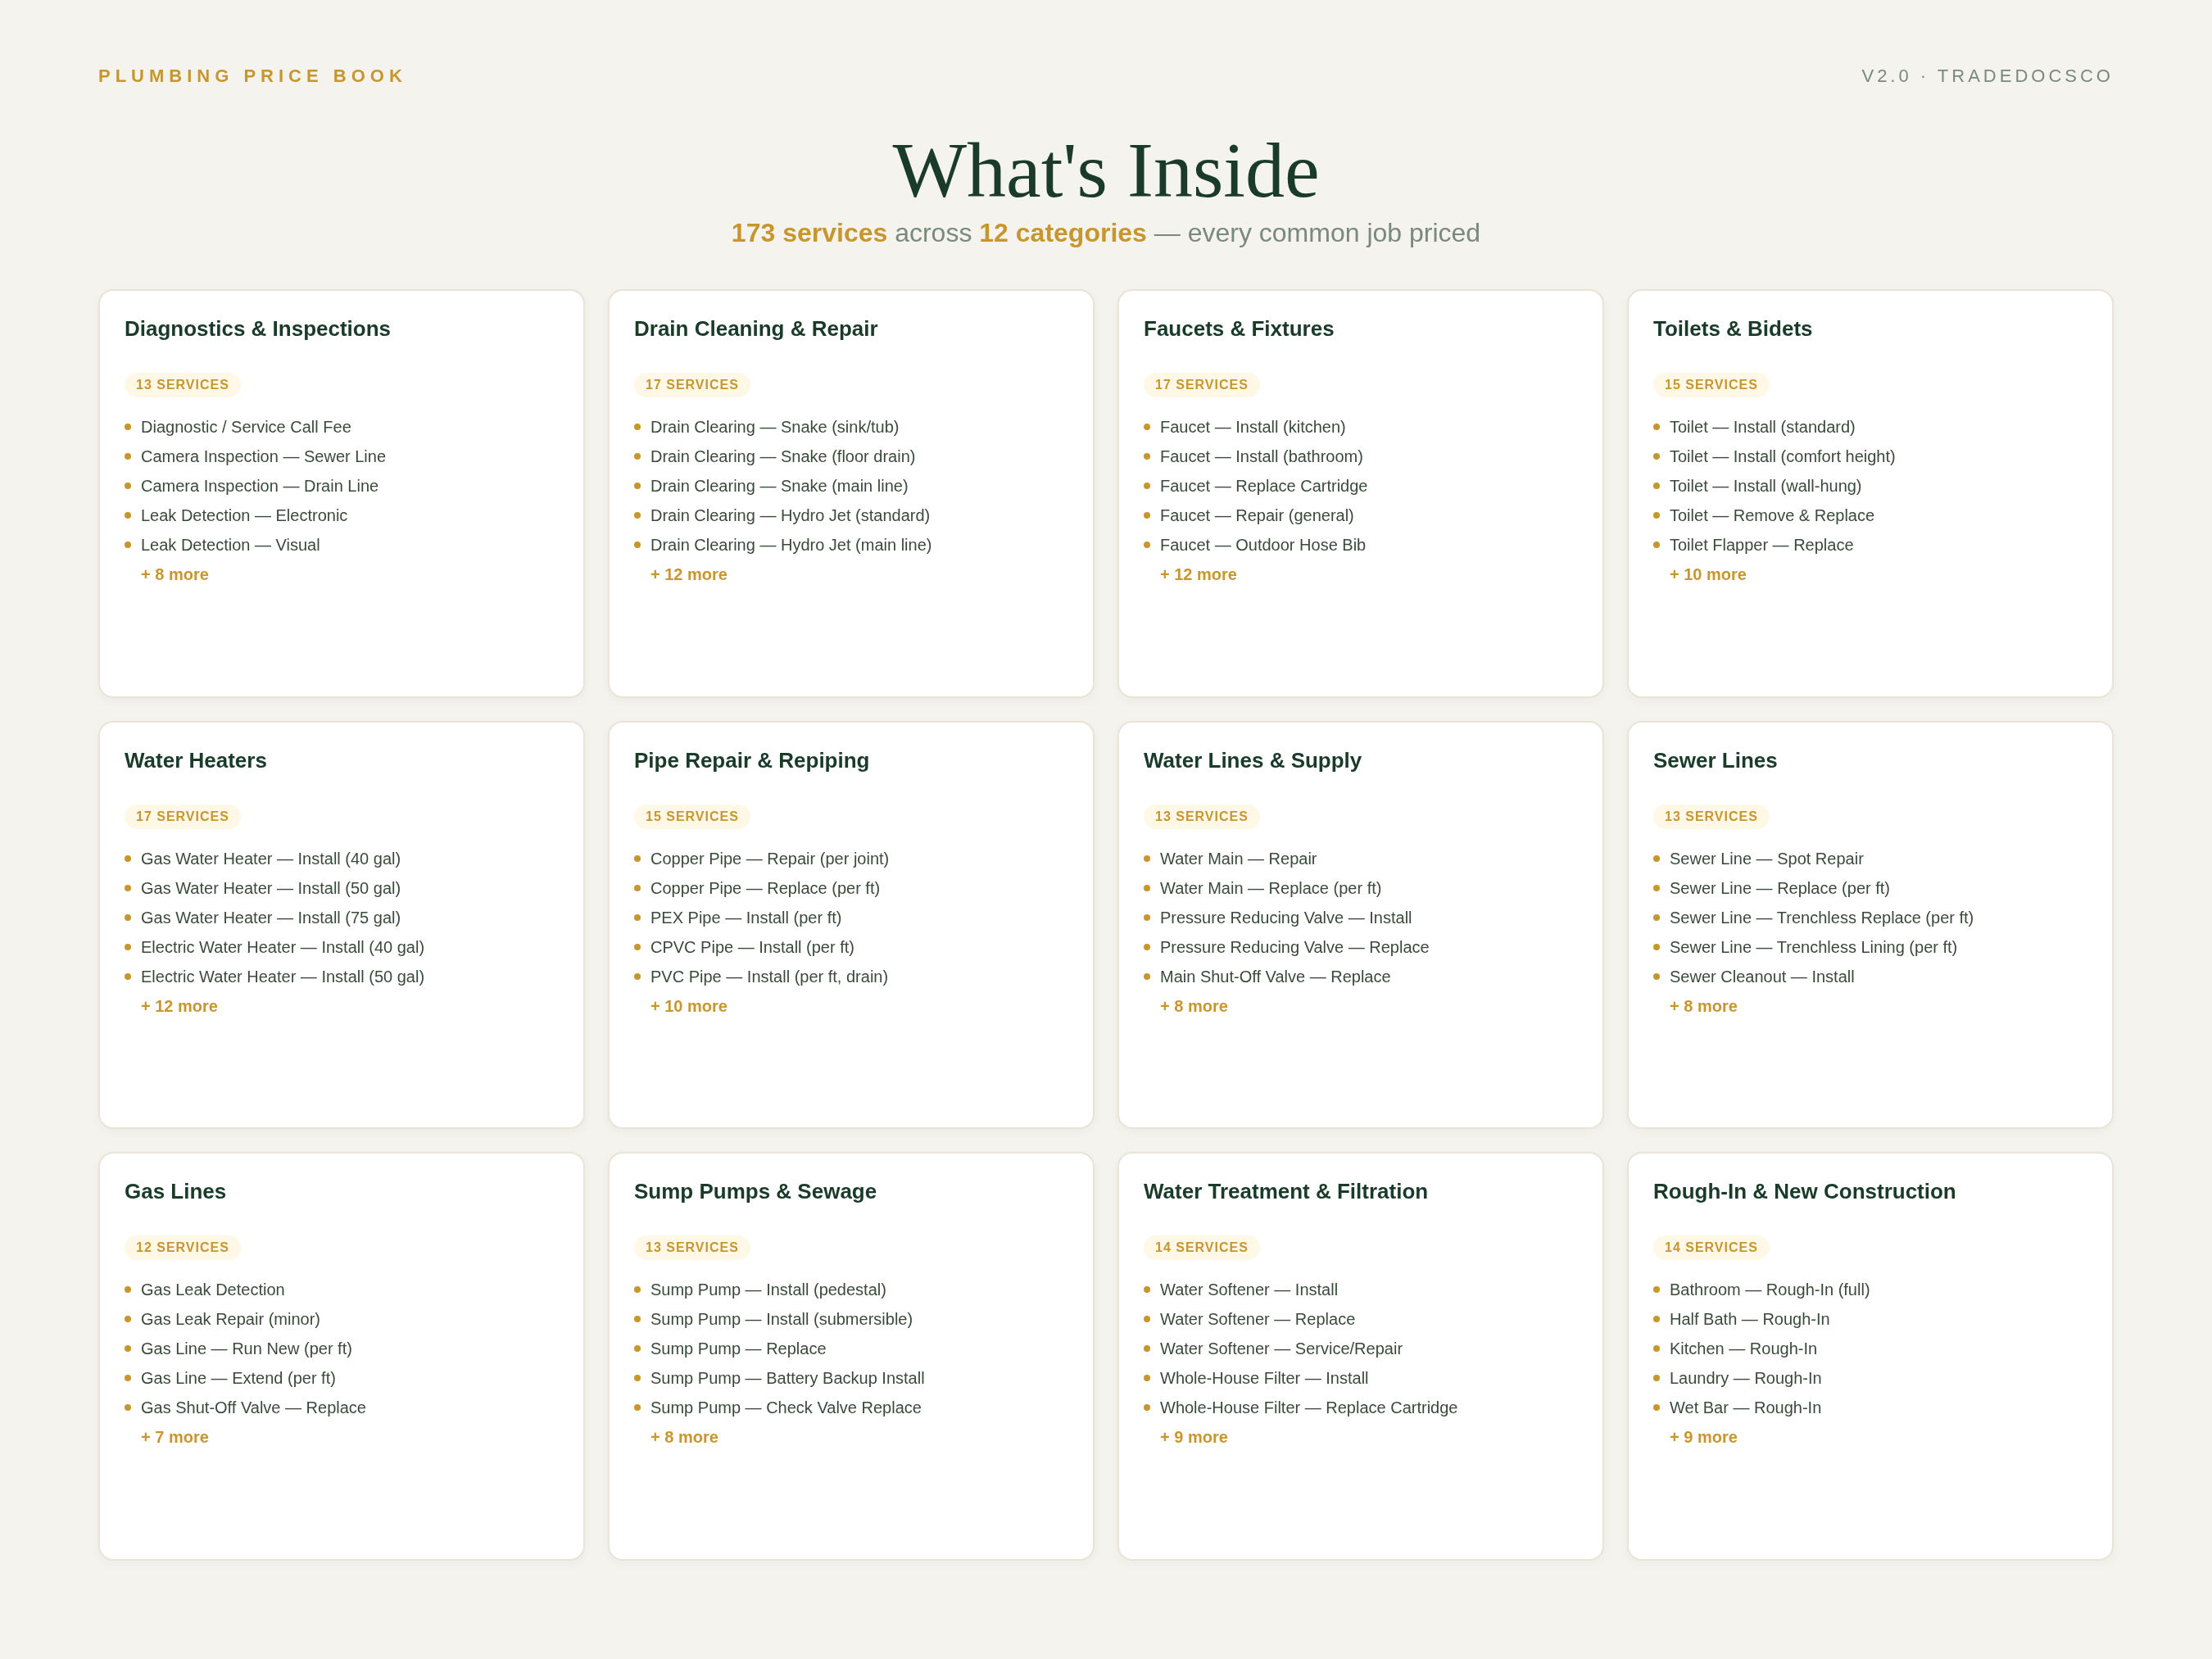Click the 17 Services badge under Drain Cleaning

coord(692,385)
